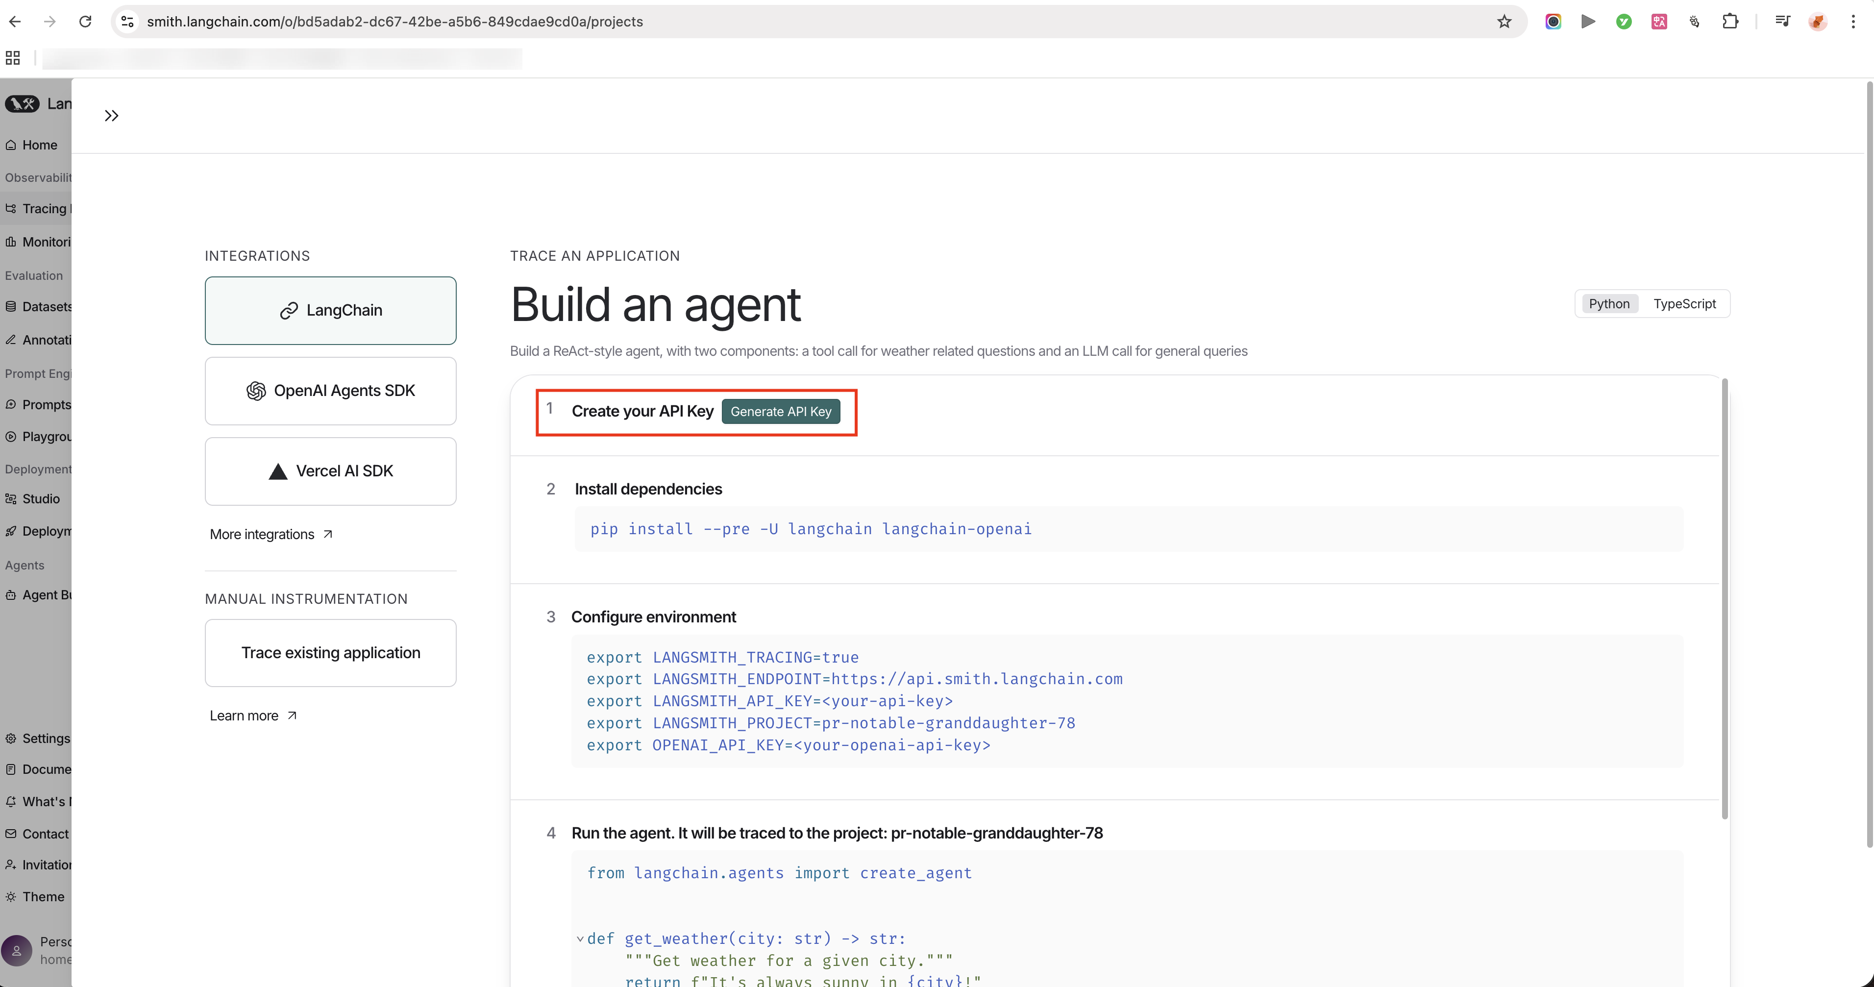The width and height of the screenshot is (1874, 987).
Task: Click the browser forward arrow
Action: pos(49,22)
